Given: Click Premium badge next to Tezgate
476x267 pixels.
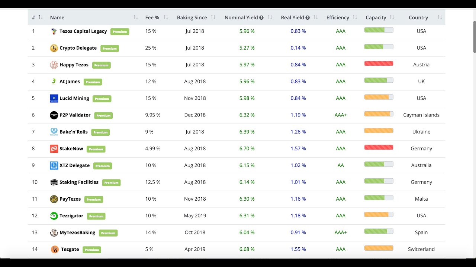Looking at the screenshot, I should tap(92, 250).
